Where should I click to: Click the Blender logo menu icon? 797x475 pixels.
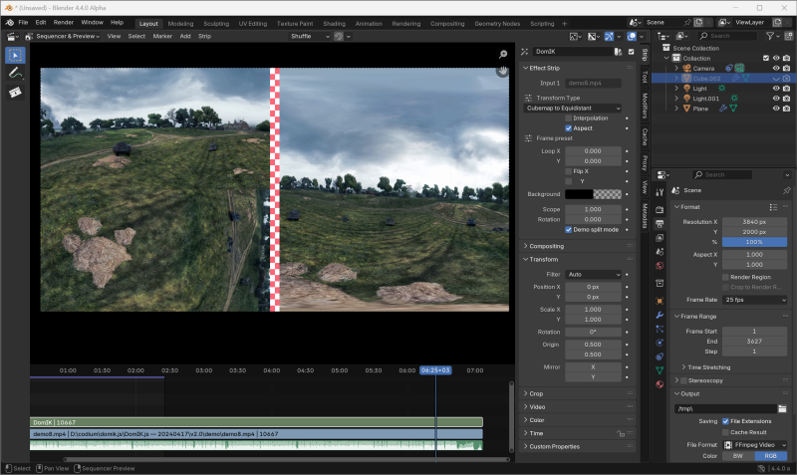[10, 23]
